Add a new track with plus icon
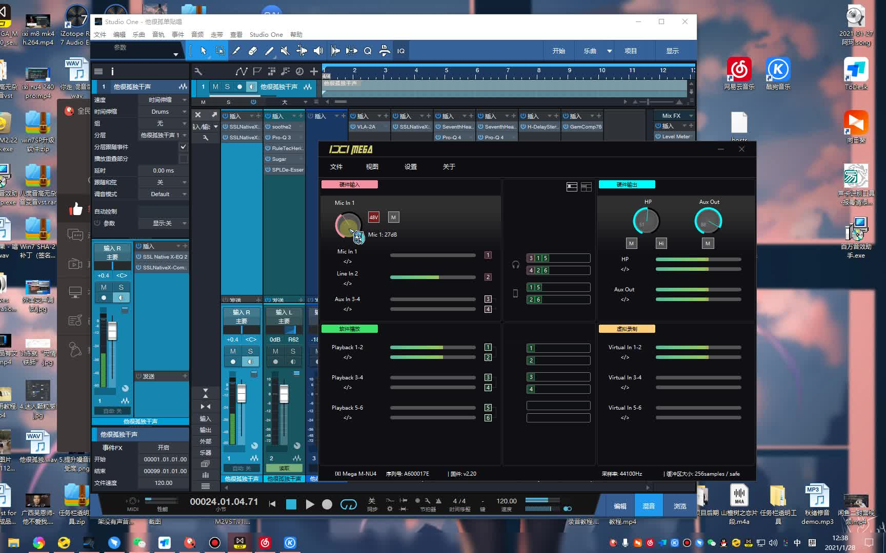This screenshot has width=886, height=553. (x=314, y=71)
